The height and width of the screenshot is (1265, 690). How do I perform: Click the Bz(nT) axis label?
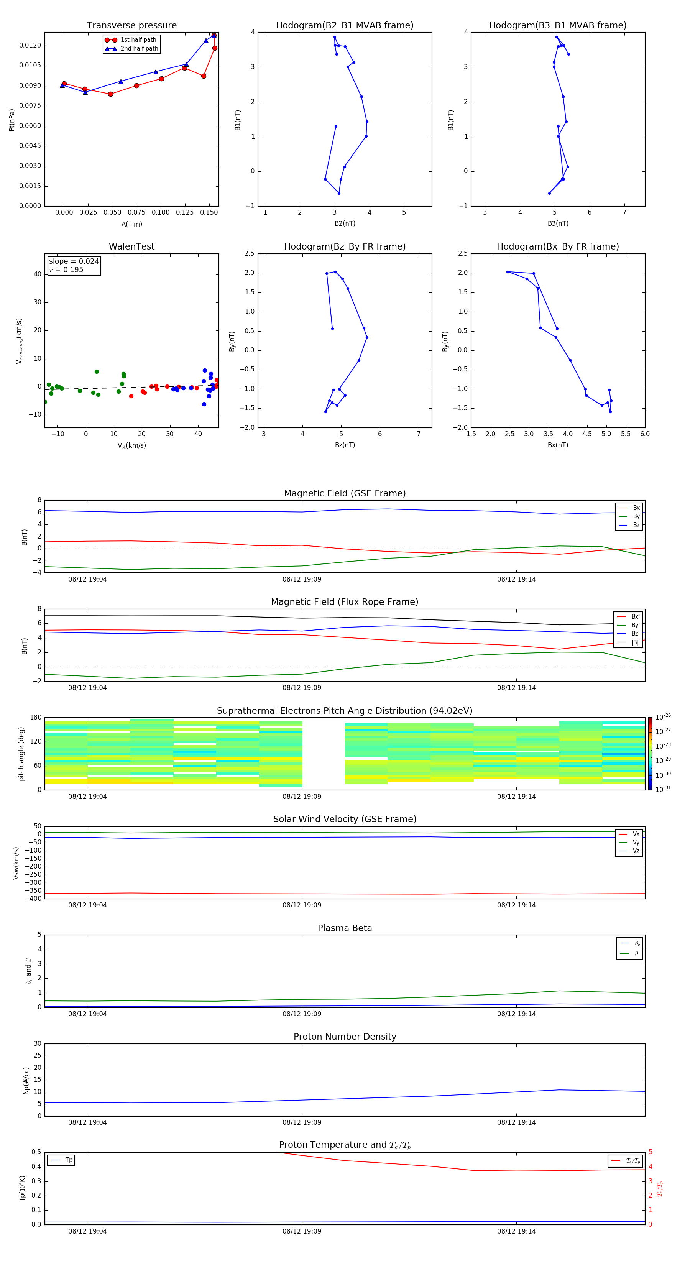(x=345, y=445)
